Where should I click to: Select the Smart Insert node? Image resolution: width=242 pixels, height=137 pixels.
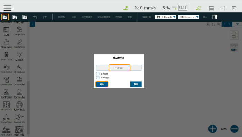(6, 56)
